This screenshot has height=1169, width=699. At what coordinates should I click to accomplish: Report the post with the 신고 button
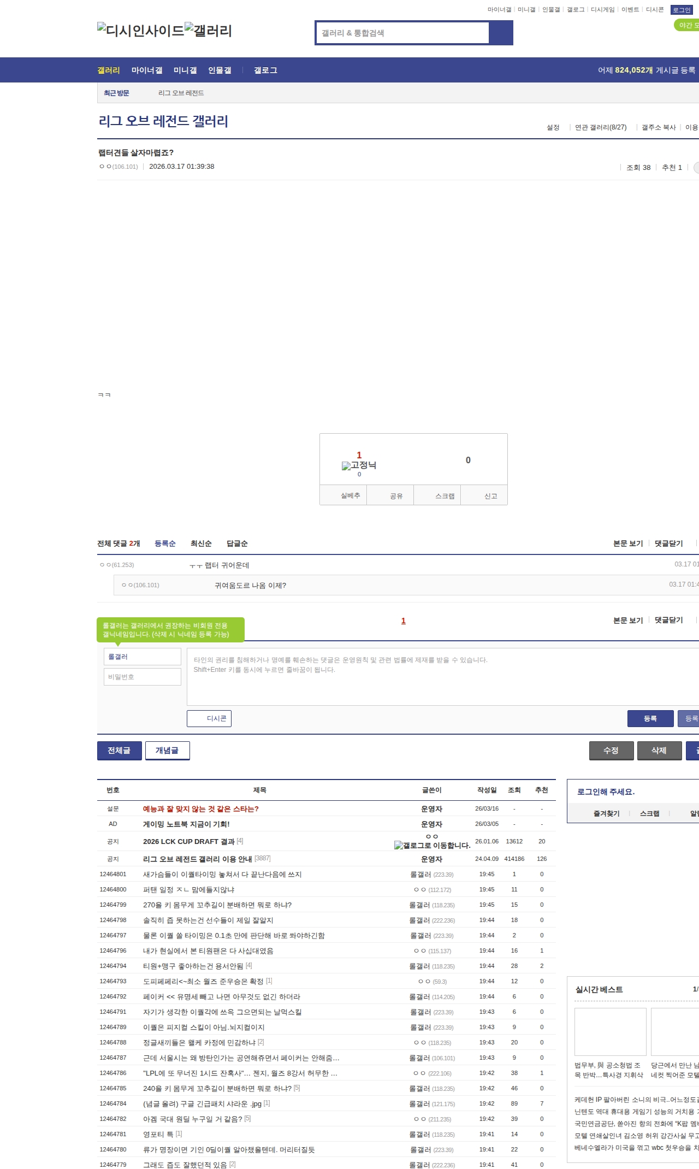pyautogui.click(x=484, y=495)
